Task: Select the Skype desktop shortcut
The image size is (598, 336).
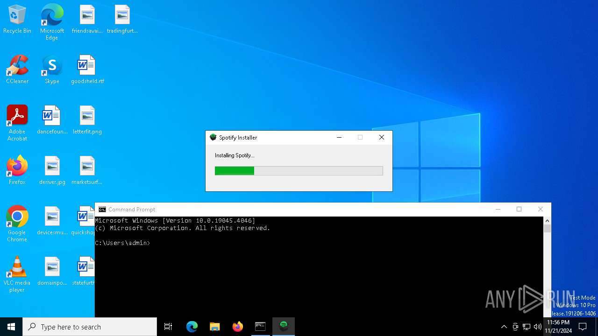Action: click(52, 70)
